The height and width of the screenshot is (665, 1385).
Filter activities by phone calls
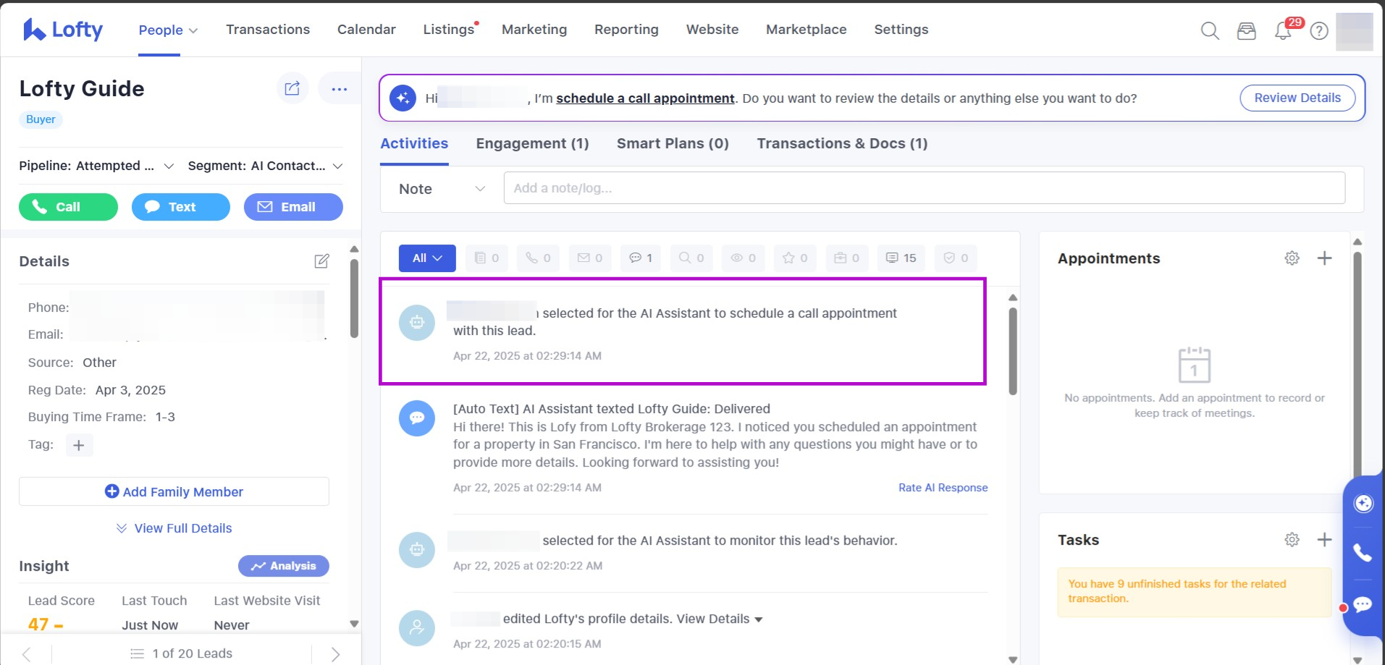pos(538,258)
